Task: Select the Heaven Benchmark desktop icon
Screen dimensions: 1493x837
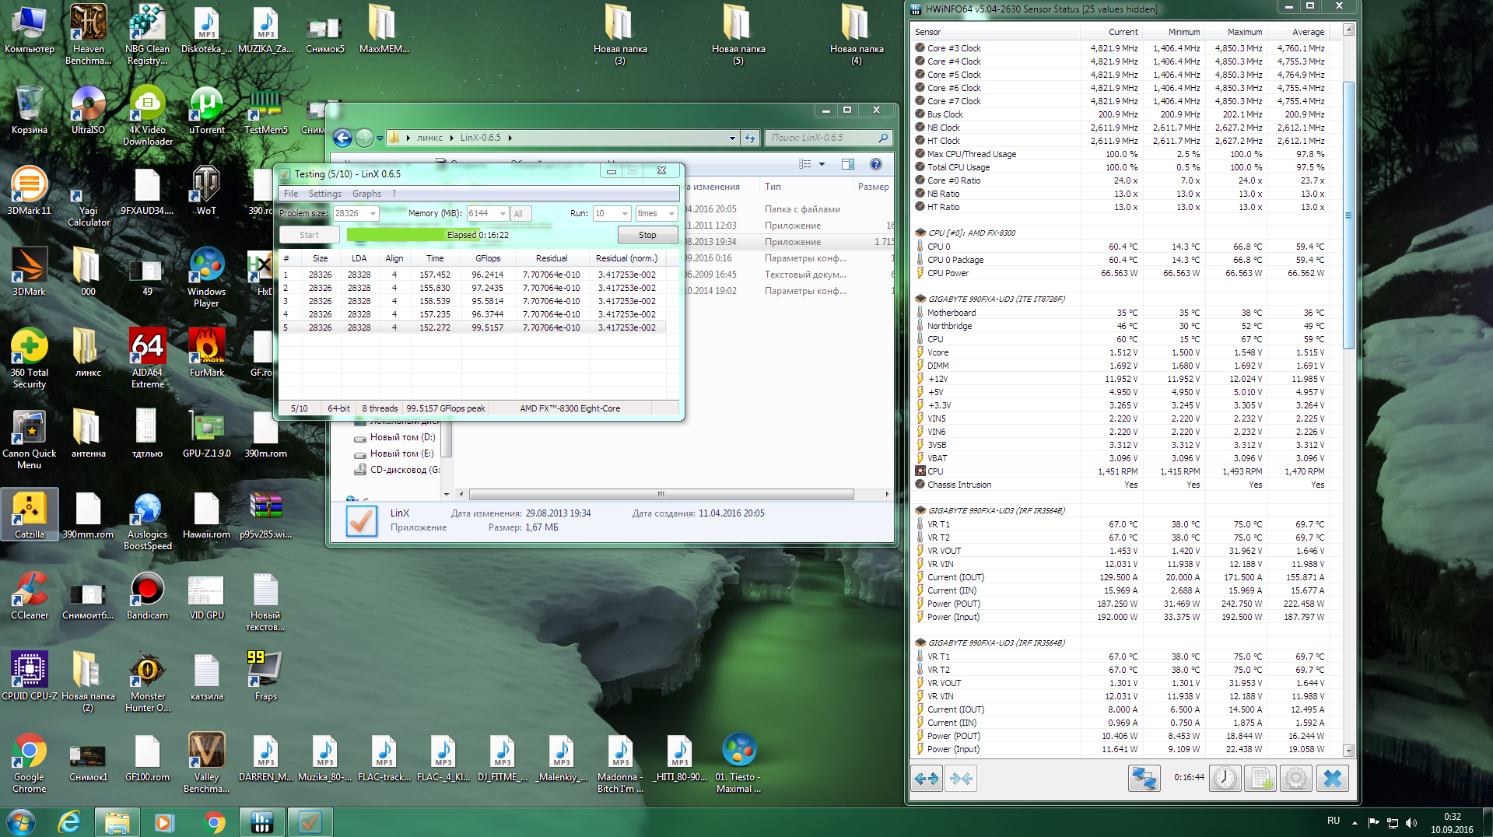Action: click(89, 34)
